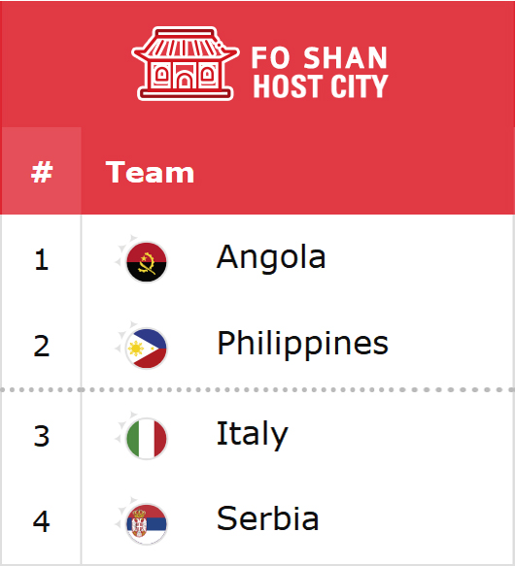Click the Serbia flag icon
The height and width of the screenshot is (566, 515).
tap(147, 523)
